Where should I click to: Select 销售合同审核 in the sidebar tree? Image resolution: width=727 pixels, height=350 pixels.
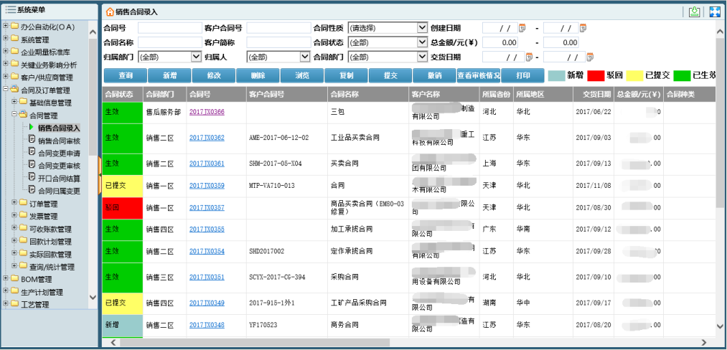tap(58, 141)
